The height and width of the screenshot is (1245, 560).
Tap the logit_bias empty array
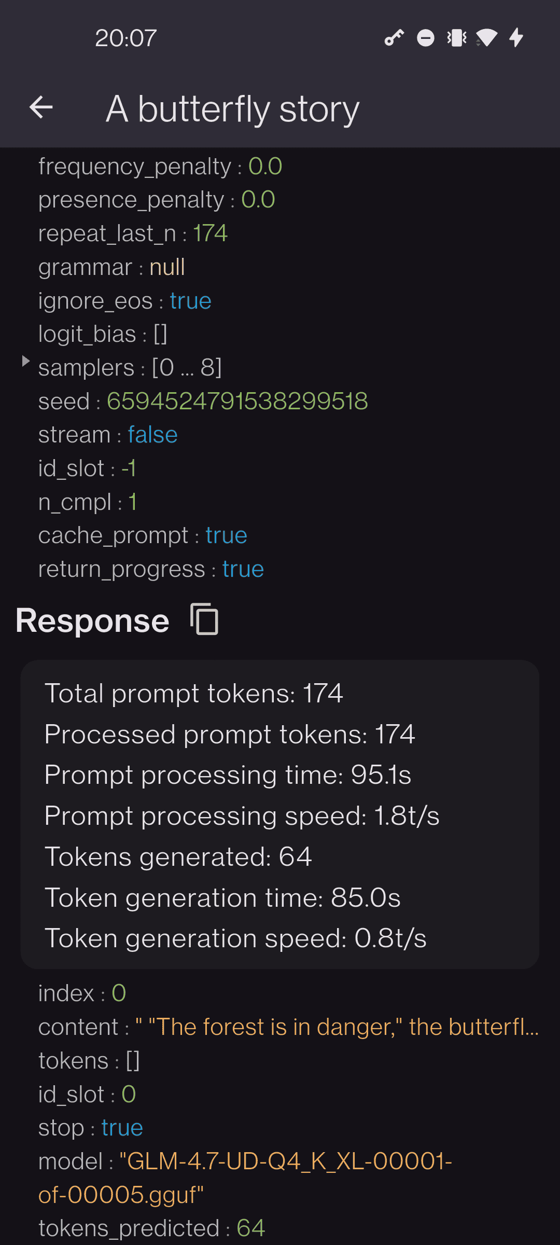pyautogui.click(x=160, y=334)
